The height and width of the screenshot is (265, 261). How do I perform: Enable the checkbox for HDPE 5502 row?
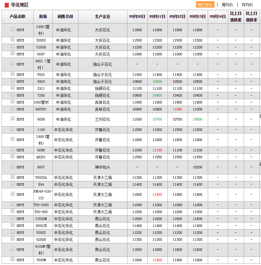(x=13, y=74)
